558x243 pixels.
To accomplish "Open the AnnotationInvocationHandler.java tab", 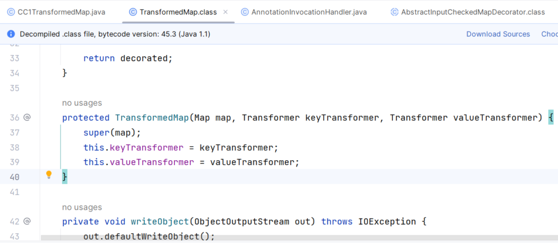I will tap(309, 11).
